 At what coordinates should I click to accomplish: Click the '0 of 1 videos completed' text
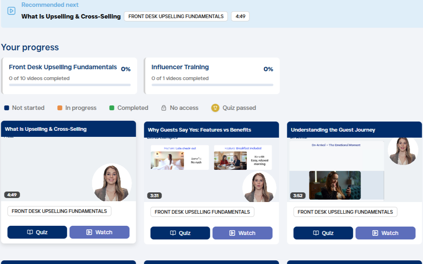point(180,78)
